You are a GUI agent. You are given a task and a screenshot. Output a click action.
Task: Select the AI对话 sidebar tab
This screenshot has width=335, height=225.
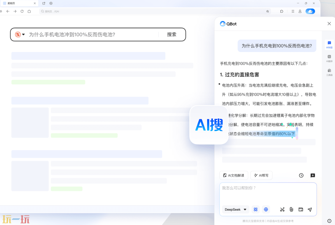pyautogui.click(x=329, y=45)
